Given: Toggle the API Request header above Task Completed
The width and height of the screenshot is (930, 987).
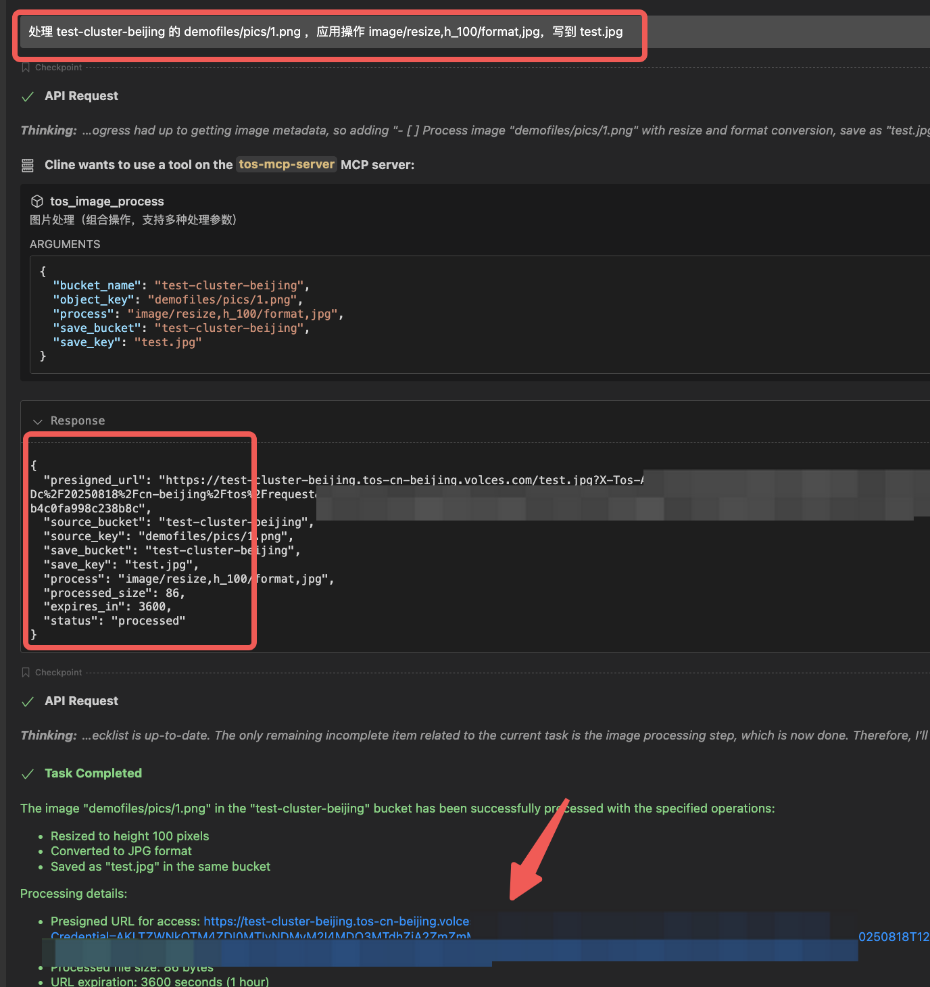Looking at the screenshot, I should pos(81,701).
